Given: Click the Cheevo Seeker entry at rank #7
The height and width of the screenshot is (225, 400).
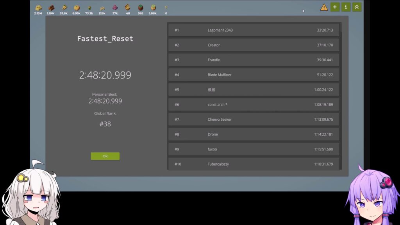Looking at the screenshot, I should click(254, 120).
